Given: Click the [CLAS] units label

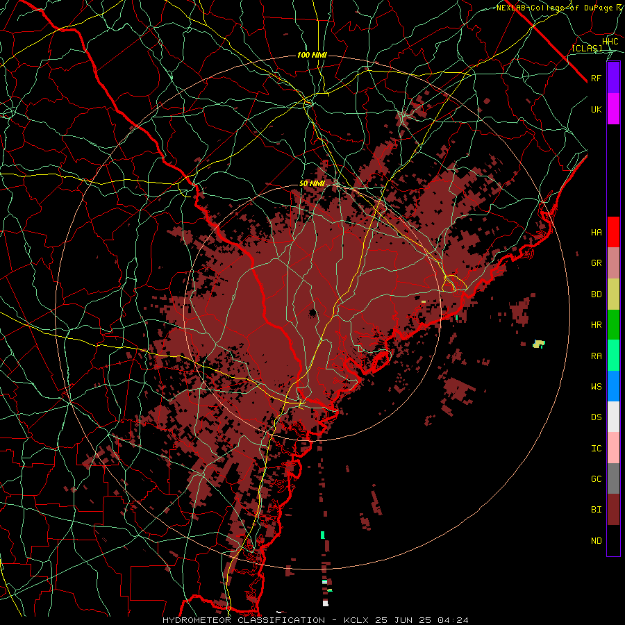Looking at the screenshot, I should [587, 48].
